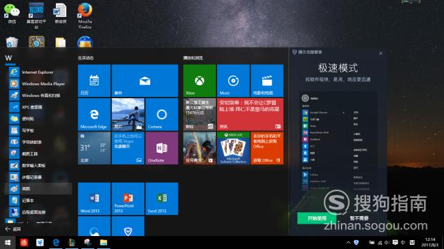Close the 腾讯电脑管家 popup

click(x=381, y=53)
